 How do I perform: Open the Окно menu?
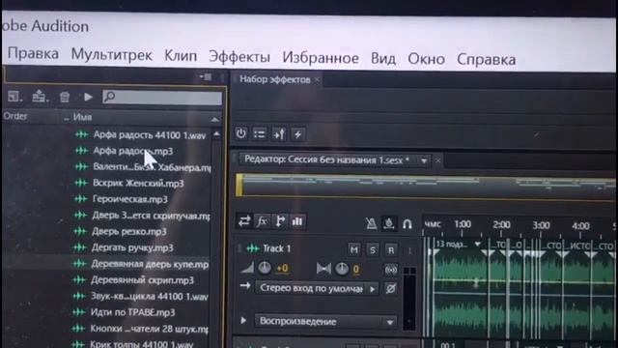point(426,59)
